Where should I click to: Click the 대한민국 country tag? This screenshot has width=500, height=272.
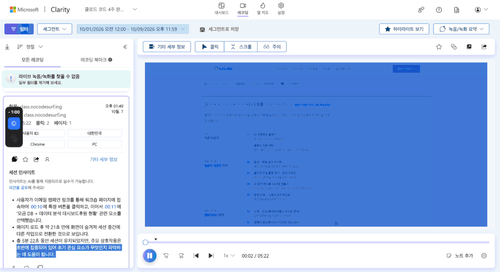pyautogui.click(x=94, y=133)
